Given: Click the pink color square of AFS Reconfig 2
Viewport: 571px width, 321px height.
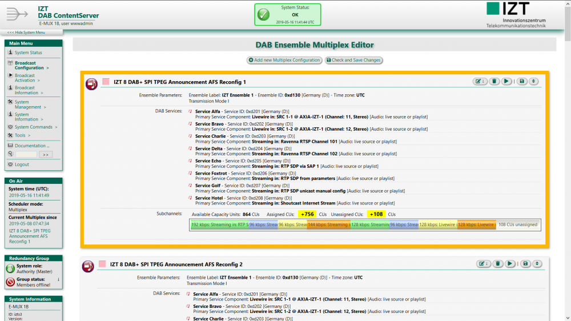Looking at the screenshot, I should pyautogui.click(x=102, y=264).
